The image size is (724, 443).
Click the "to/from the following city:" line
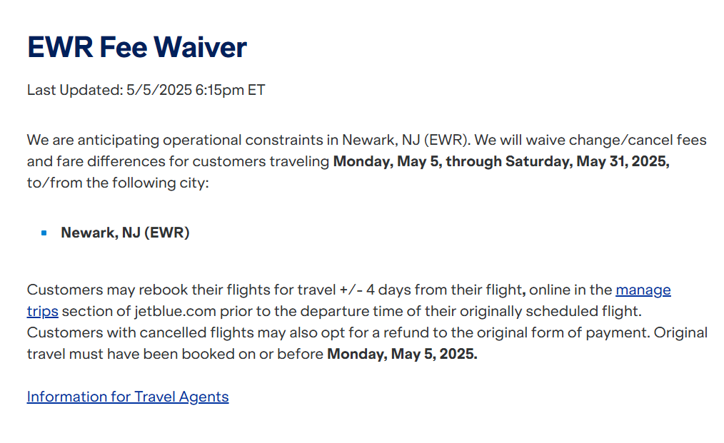[x=118, y=183]
